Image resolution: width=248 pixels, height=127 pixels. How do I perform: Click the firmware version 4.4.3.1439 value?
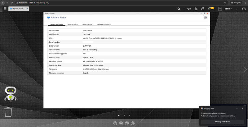click(x=93, y=61)
